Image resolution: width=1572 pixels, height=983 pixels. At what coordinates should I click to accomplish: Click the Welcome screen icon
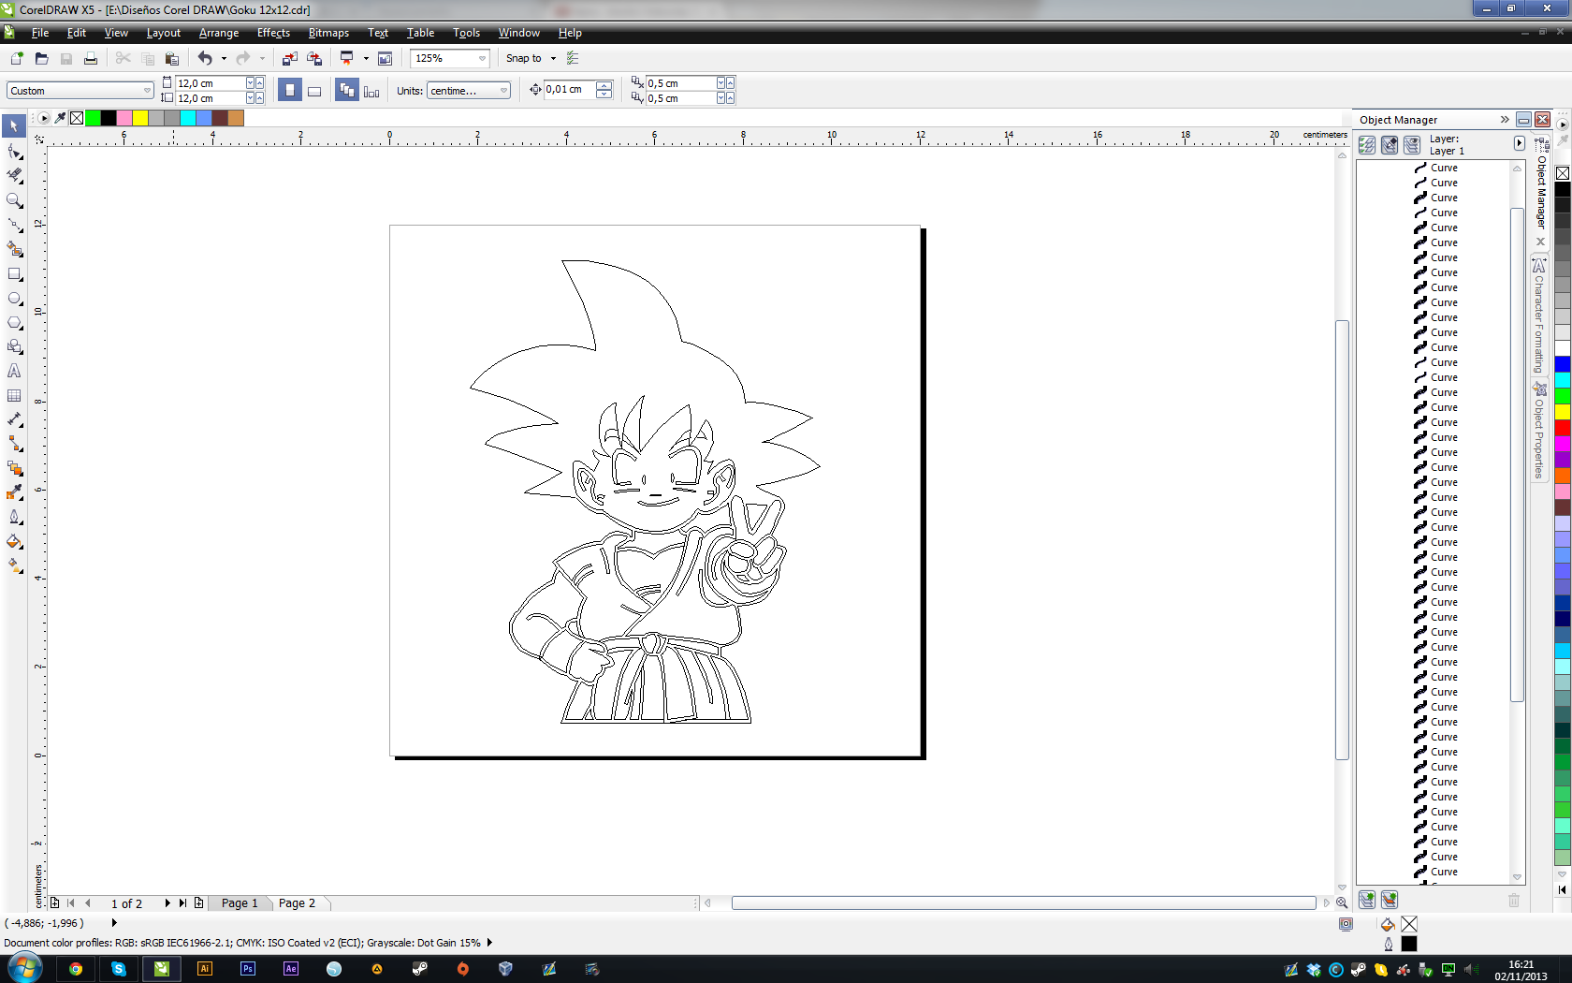(x=385, y=58)
